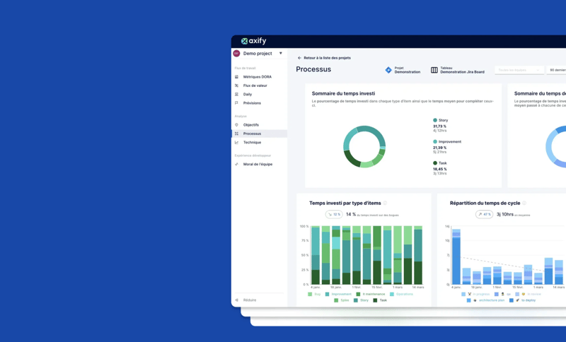Viewport: 566px width, 342px height.
Task: Toggle the Story legend in bar chart
Action: [x=362, y=300]
